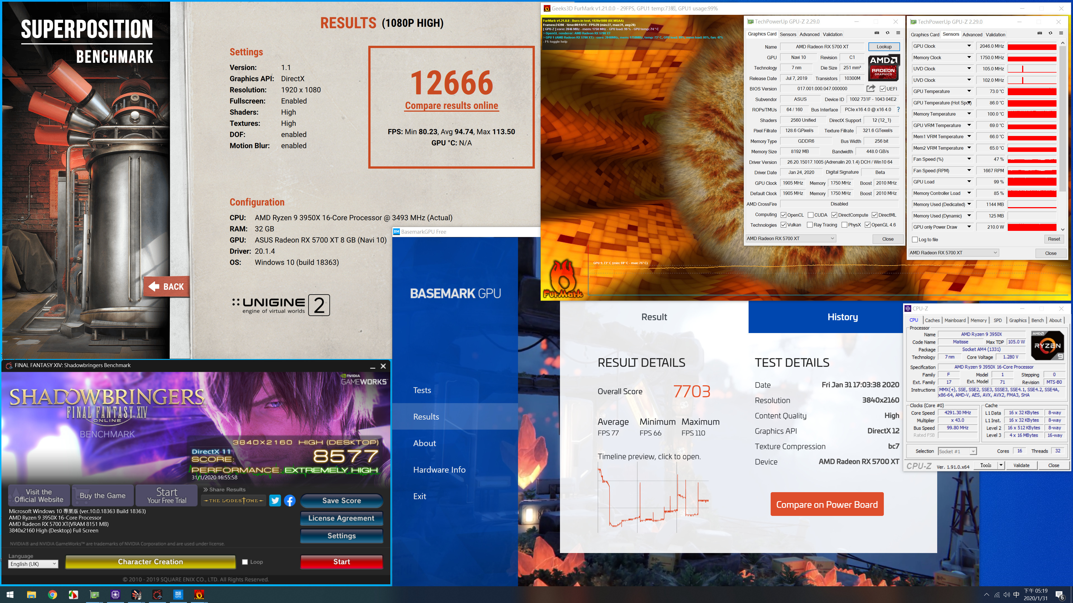Click Compare results online in Superposition
The width and height of the screenshot is (1073, 603).
click(x=452, y=106)
